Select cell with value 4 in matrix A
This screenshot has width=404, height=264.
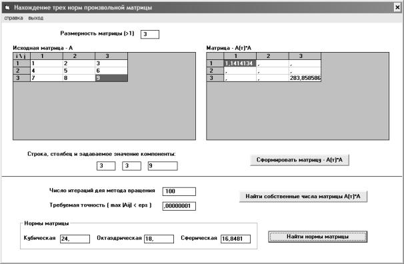pyautogui.click(x=47, y=71)
